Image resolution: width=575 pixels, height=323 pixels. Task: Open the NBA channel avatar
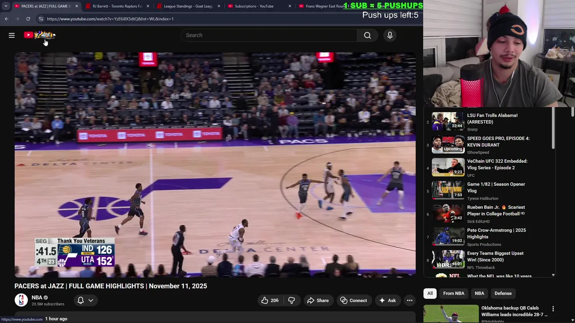point(21,300)
